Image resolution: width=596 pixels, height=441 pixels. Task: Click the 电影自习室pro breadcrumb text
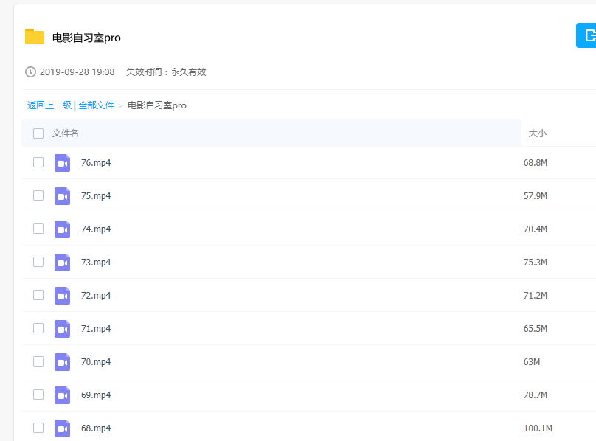click(x=157, y=105)
